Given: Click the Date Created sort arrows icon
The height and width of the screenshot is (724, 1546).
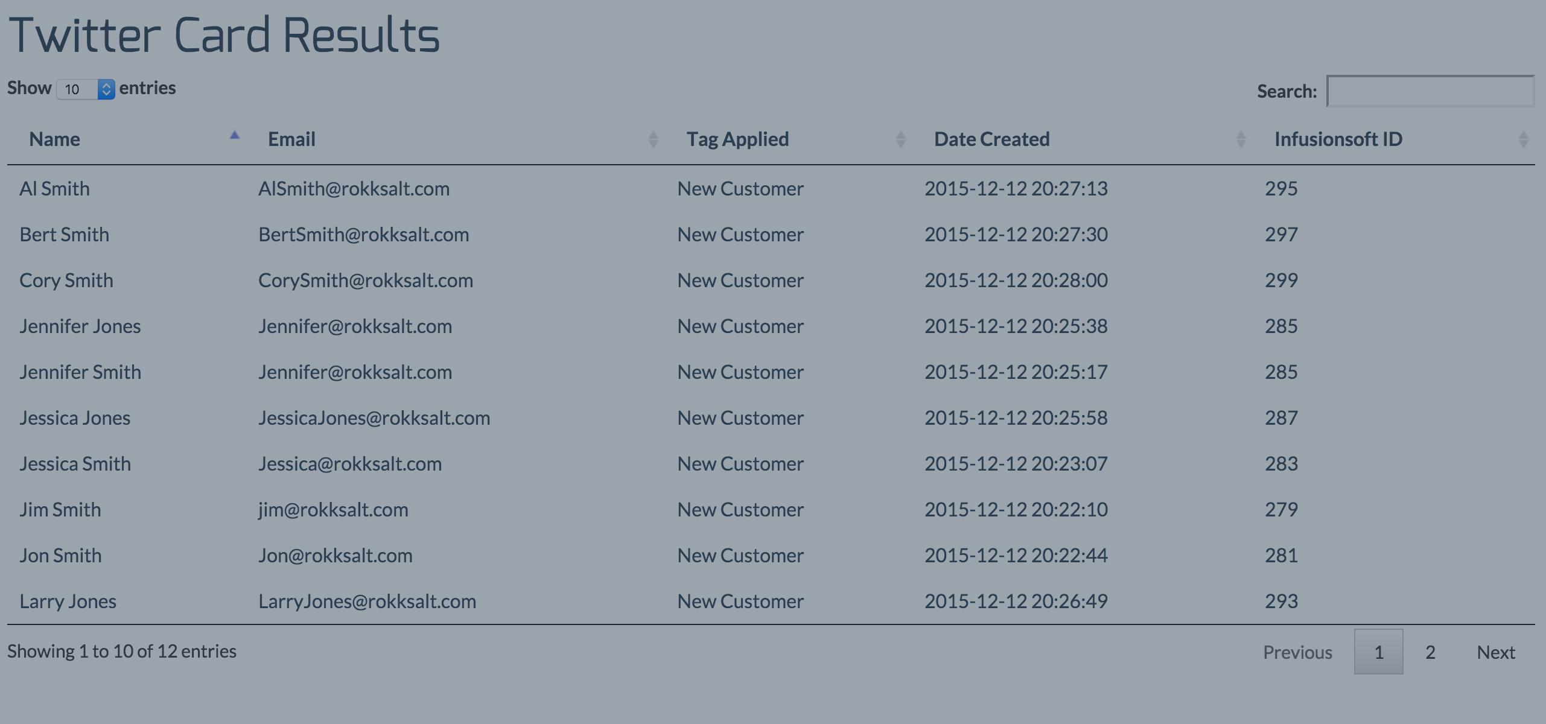Looking at the screenshot, I should coord(1241,139).
